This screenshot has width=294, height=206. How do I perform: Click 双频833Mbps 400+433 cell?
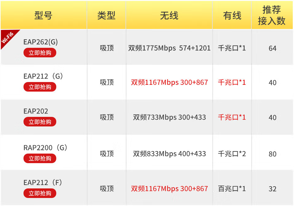tap(169, 154)
